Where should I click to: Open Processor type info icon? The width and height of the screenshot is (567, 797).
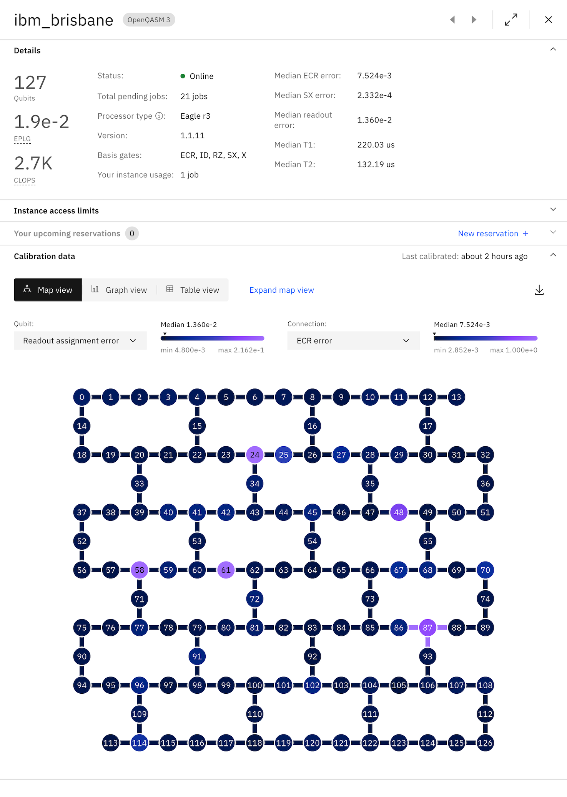pyautogui.click(x=159, y=116)
